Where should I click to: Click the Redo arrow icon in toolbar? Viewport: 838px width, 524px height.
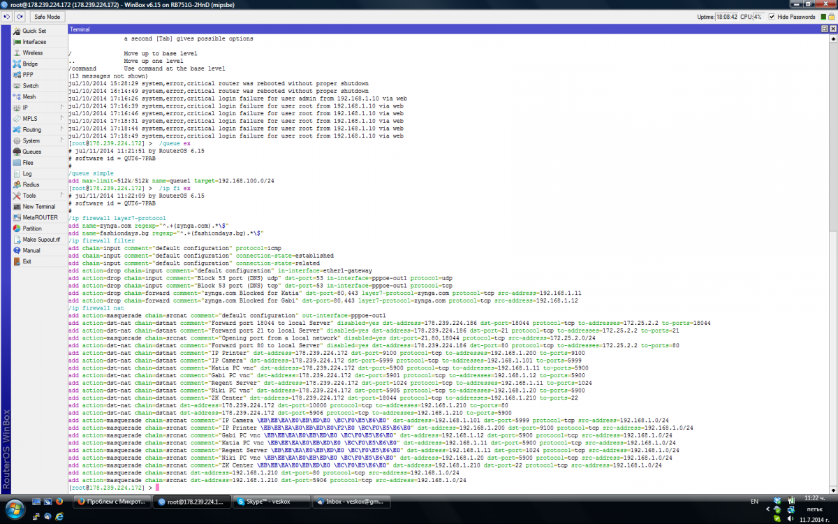click(18, 16)
